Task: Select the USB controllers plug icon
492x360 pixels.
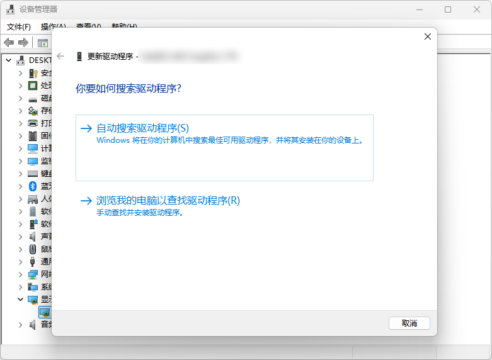Action: coord(32,262)
